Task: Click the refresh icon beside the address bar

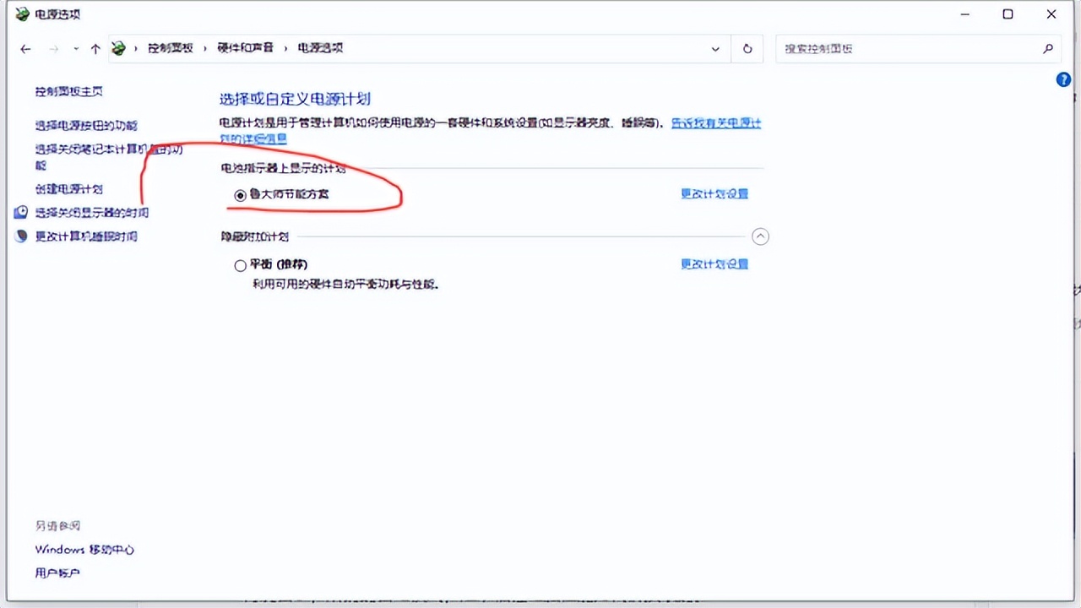Action: pos(747,48)
